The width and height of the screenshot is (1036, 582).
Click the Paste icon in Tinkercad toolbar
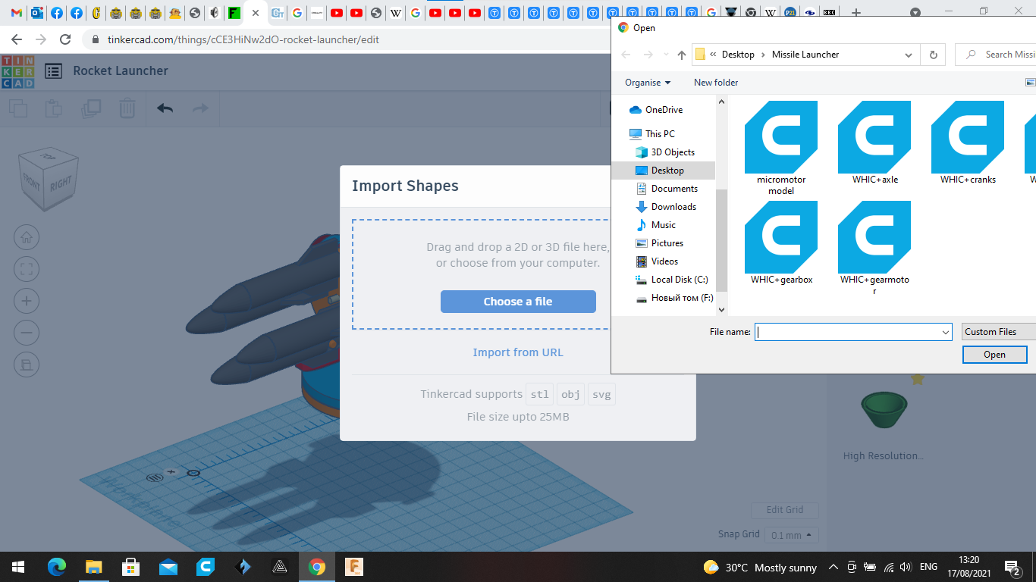[54, 108]
